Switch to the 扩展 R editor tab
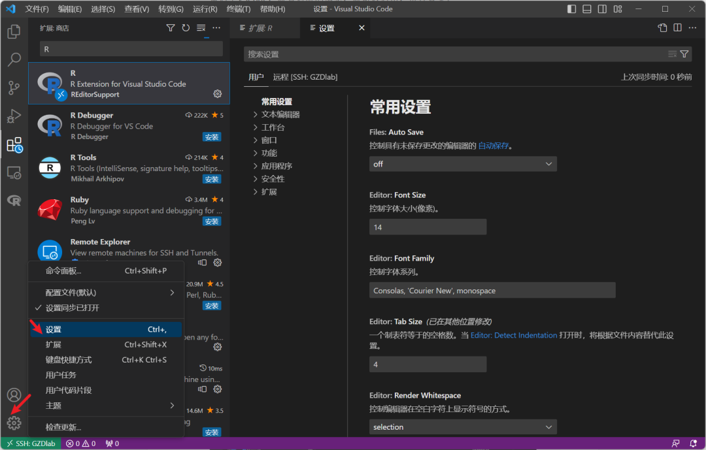Image resolution: width=706 pixels, height=450 pixels. (265, 28)
